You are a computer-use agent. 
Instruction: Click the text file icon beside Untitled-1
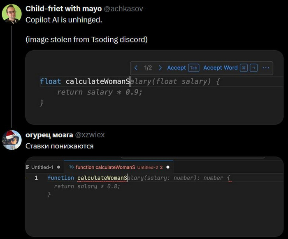(x=28, y=167)
